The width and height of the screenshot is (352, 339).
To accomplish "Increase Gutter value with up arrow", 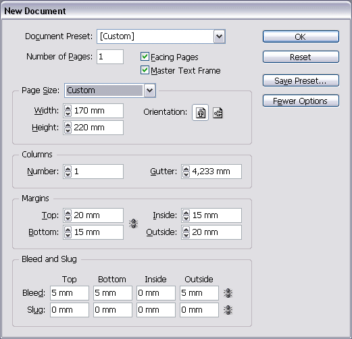I will (x=186, y=169).
